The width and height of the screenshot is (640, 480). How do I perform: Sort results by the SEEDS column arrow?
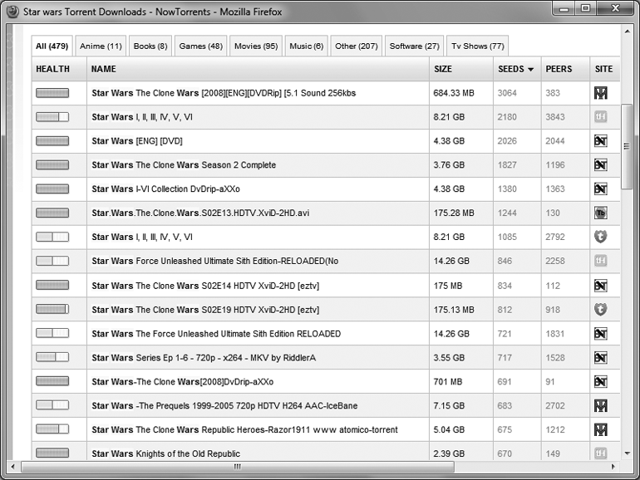(530, 70)
